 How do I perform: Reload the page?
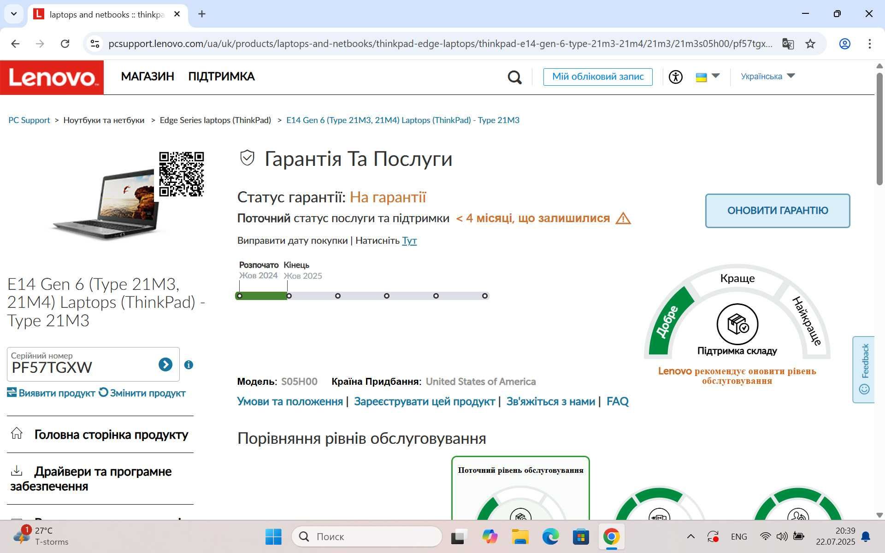pos(65,44)
